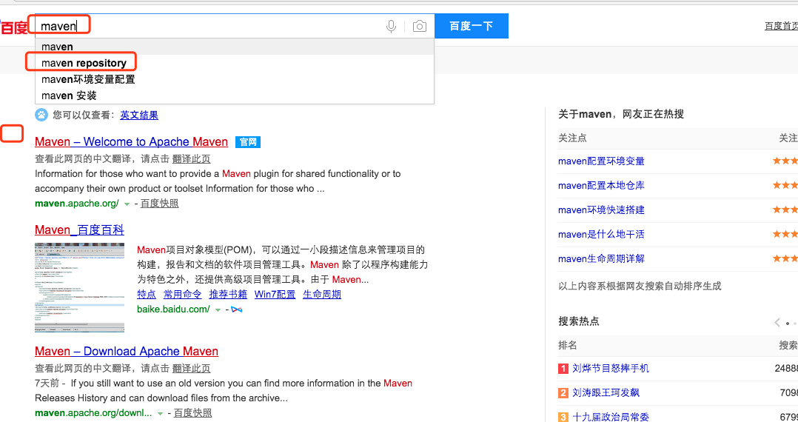Select suggestion 'maven repository'
Screen dimensions: 798x422
pos(235,63)
